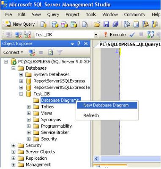161x169 pixels.
Task: Click the Analysis Services XMLA Query icon
Action: coord(74,24)
